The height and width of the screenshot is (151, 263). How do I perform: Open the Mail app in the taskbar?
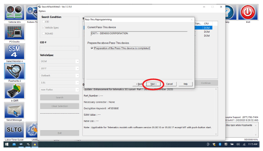click(14, 144)
